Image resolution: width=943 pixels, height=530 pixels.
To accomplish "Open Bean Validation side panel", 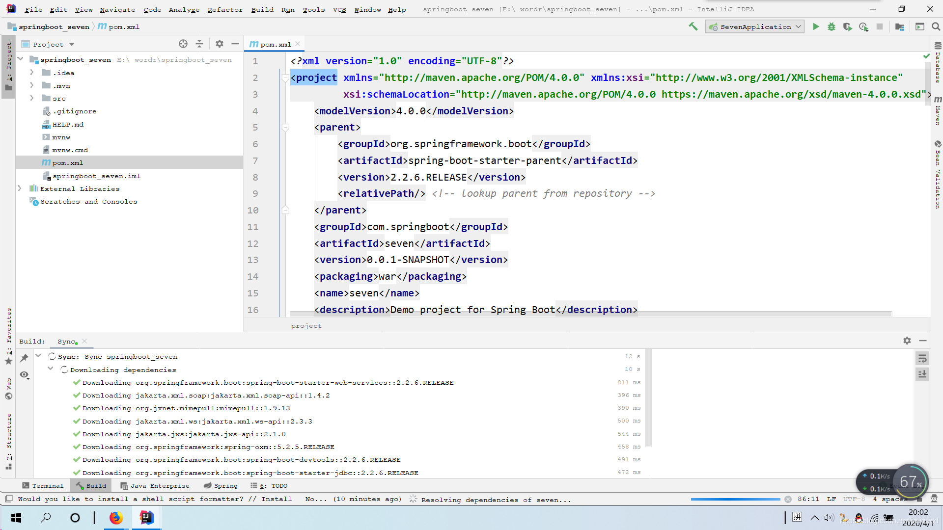I will 938,175.
